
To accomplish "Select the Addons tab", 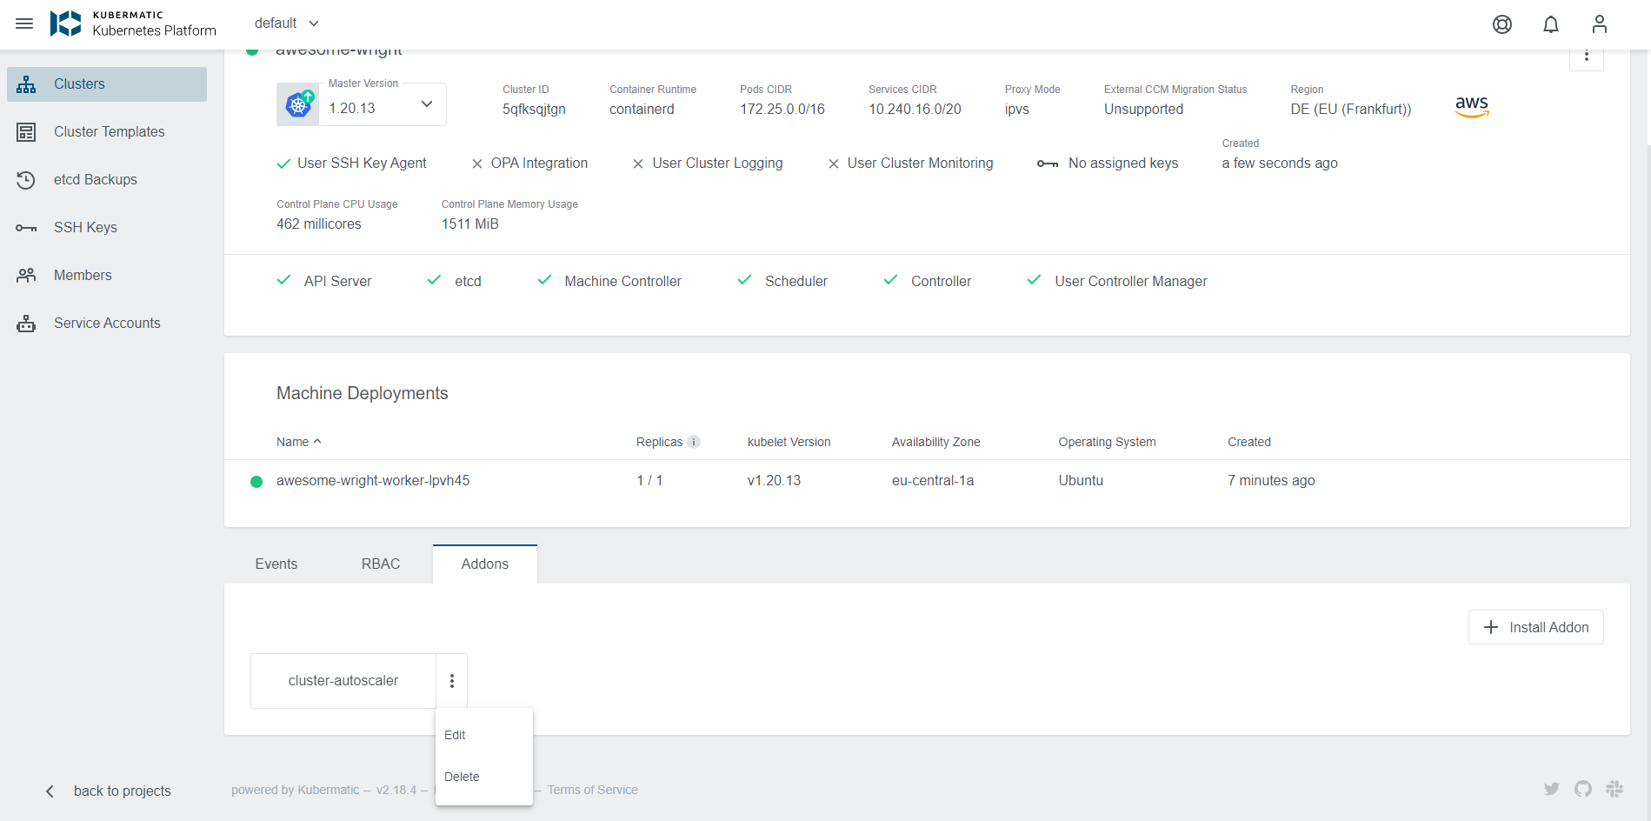I will point(485,564).
